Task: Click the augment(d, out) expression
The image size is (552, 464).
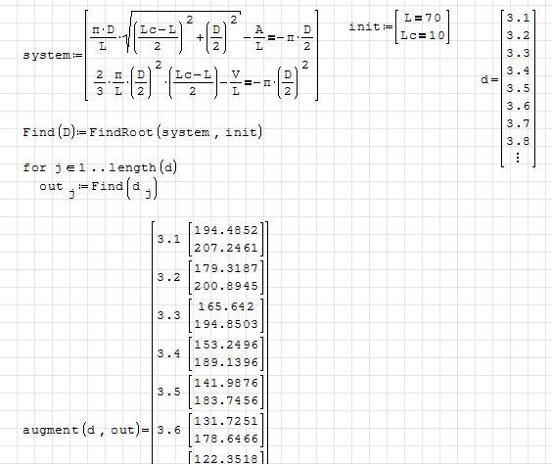Action: [81, 430]
